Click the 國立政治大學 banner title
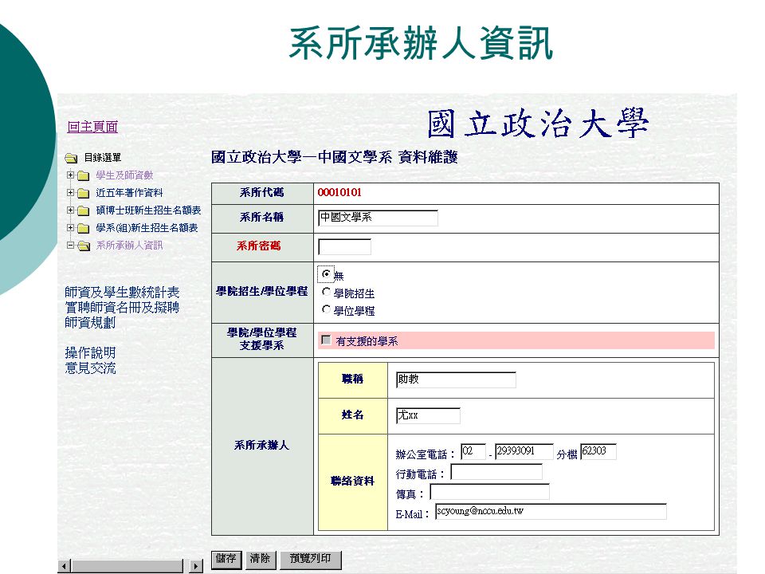Viewport: 765px width, 574px height. [x=538, y=124]
